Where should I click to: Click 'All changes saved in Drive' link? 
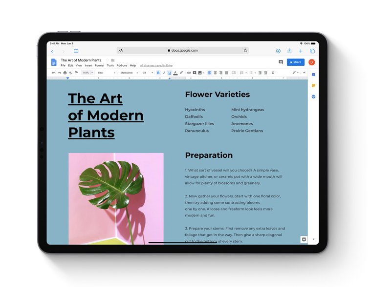(x=156, y=66)
